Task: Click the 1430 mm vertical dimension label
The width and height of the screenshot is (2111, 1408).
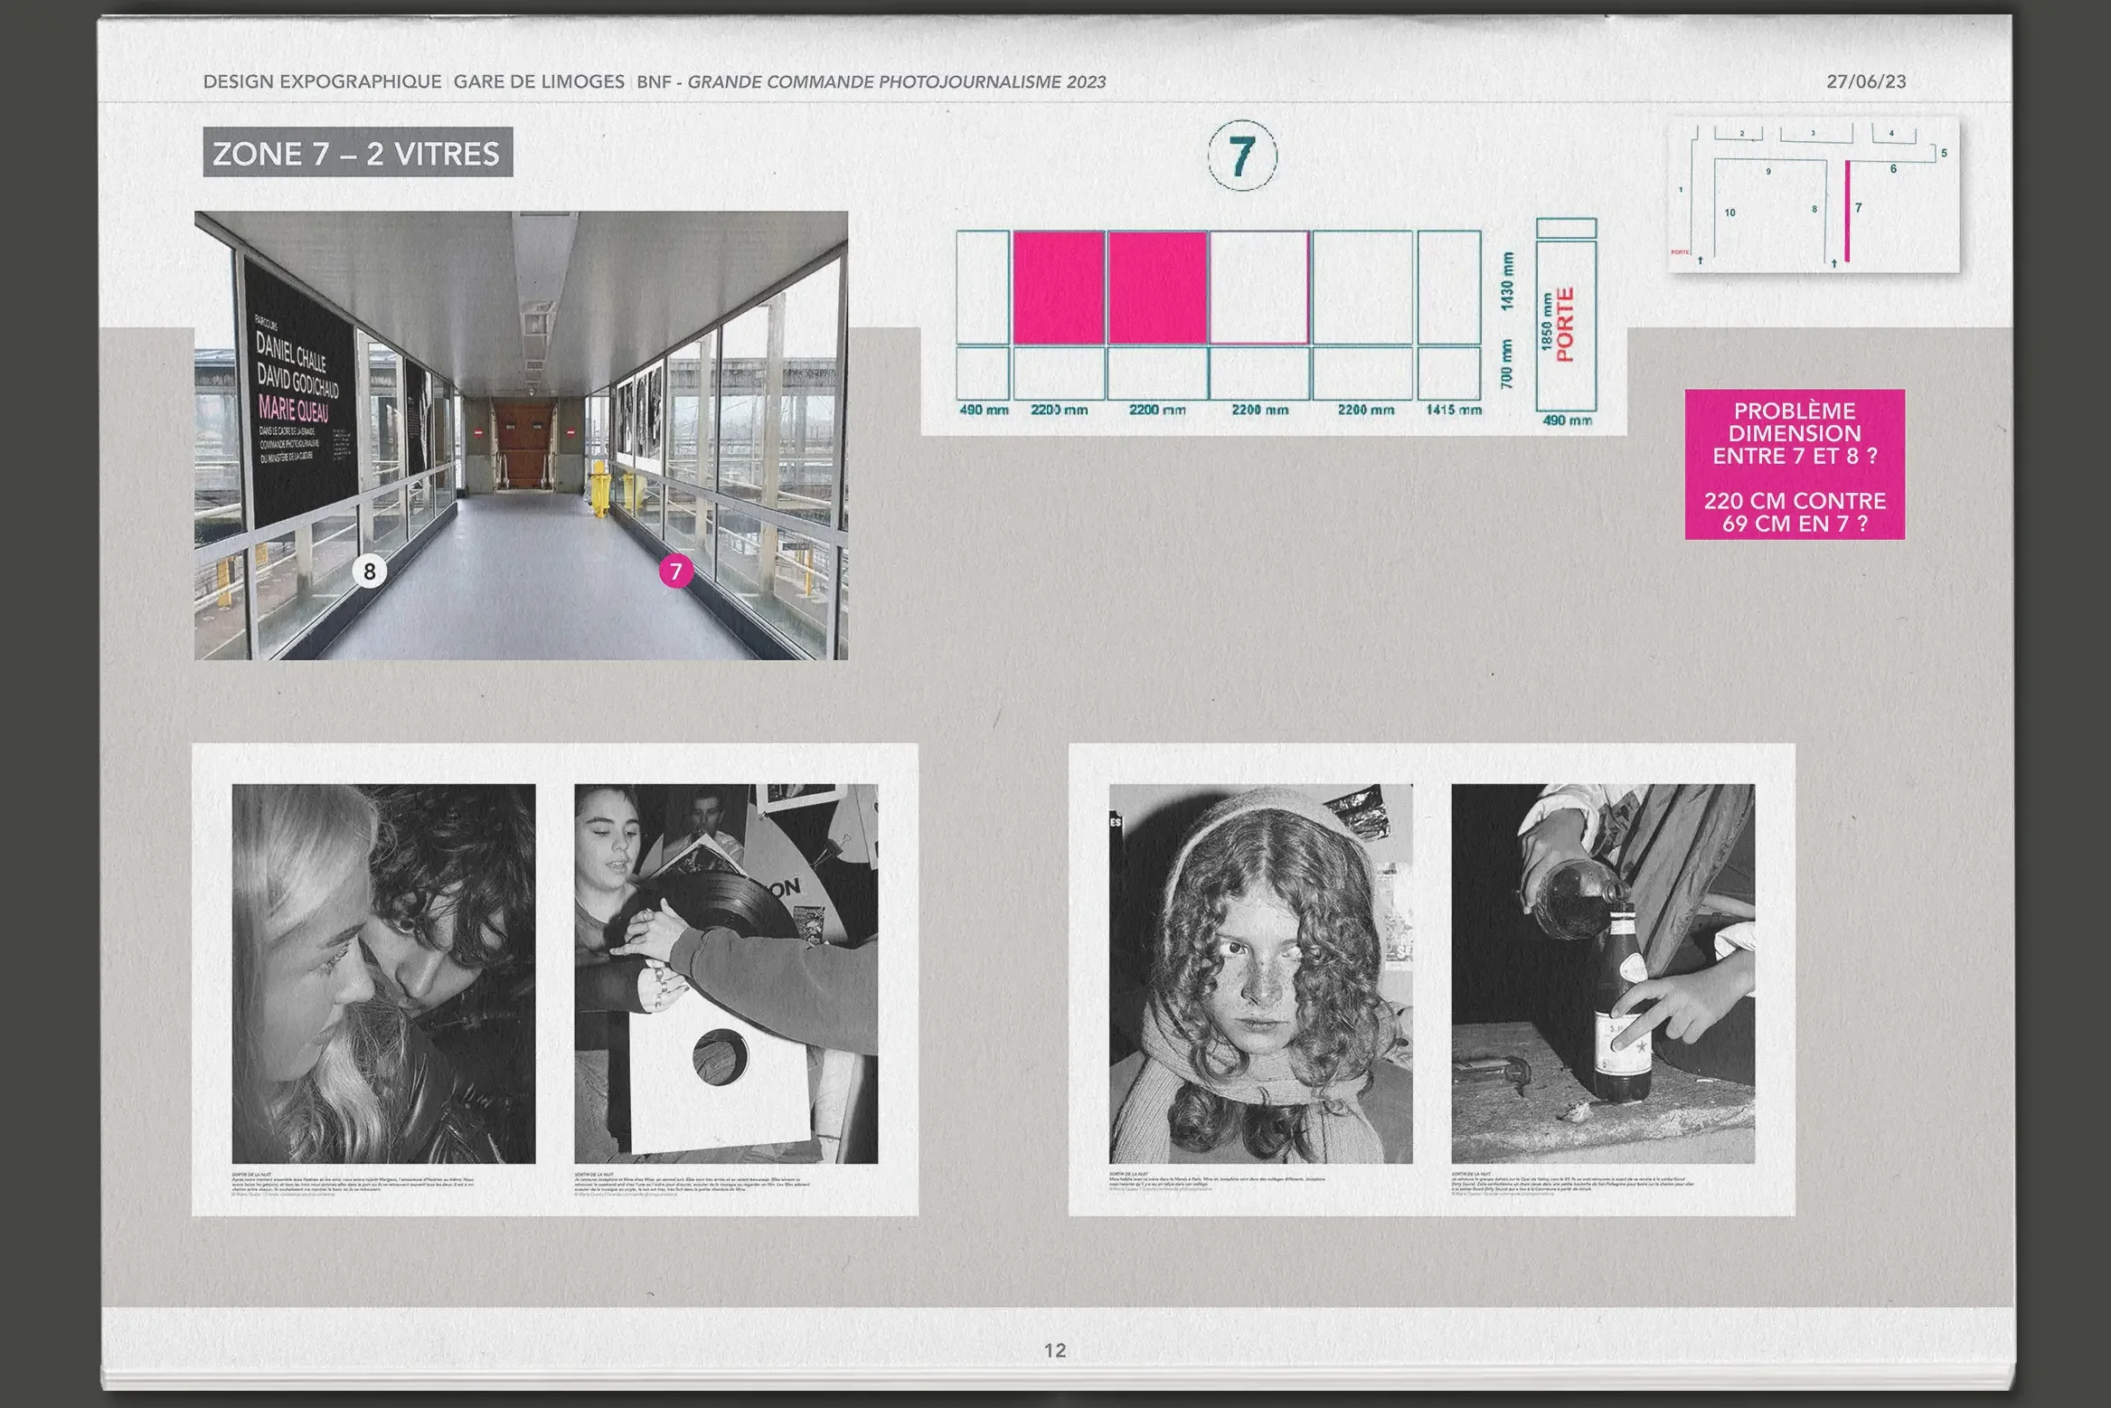Action: (1507, 281)
